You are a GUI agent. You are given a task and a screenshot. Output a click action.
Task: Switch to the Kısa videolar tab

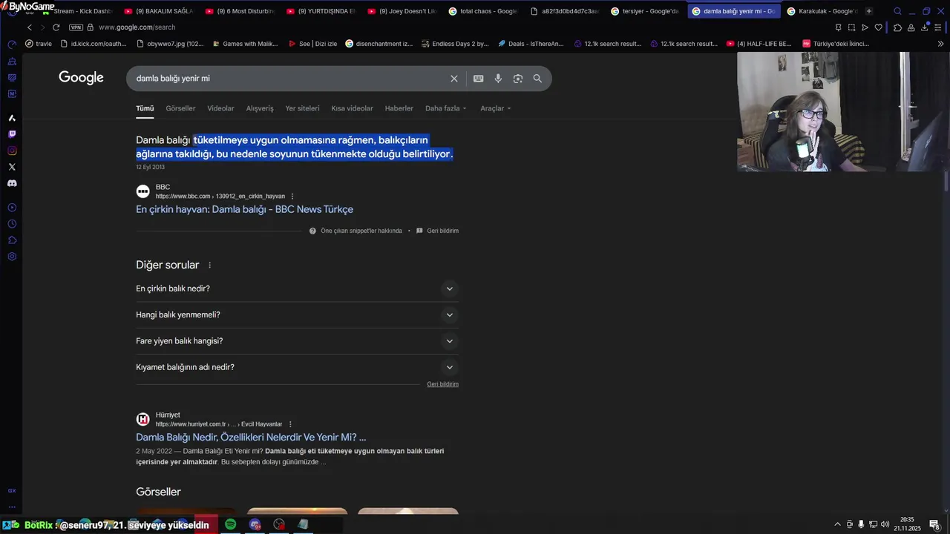coord(352,108)
